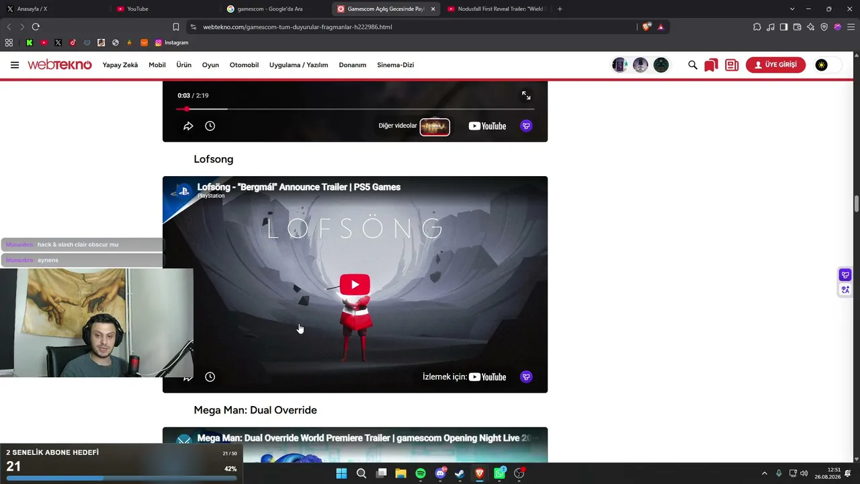
Task: Open the 'Diğer videolar' thumbnail
Action: tap(435, 126)
